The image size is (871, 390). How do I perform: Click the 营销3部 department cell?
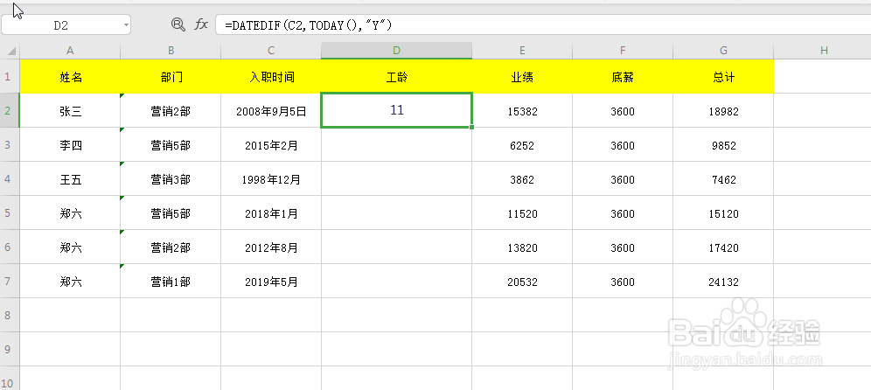pyautogui.click(x=171, y=179)
